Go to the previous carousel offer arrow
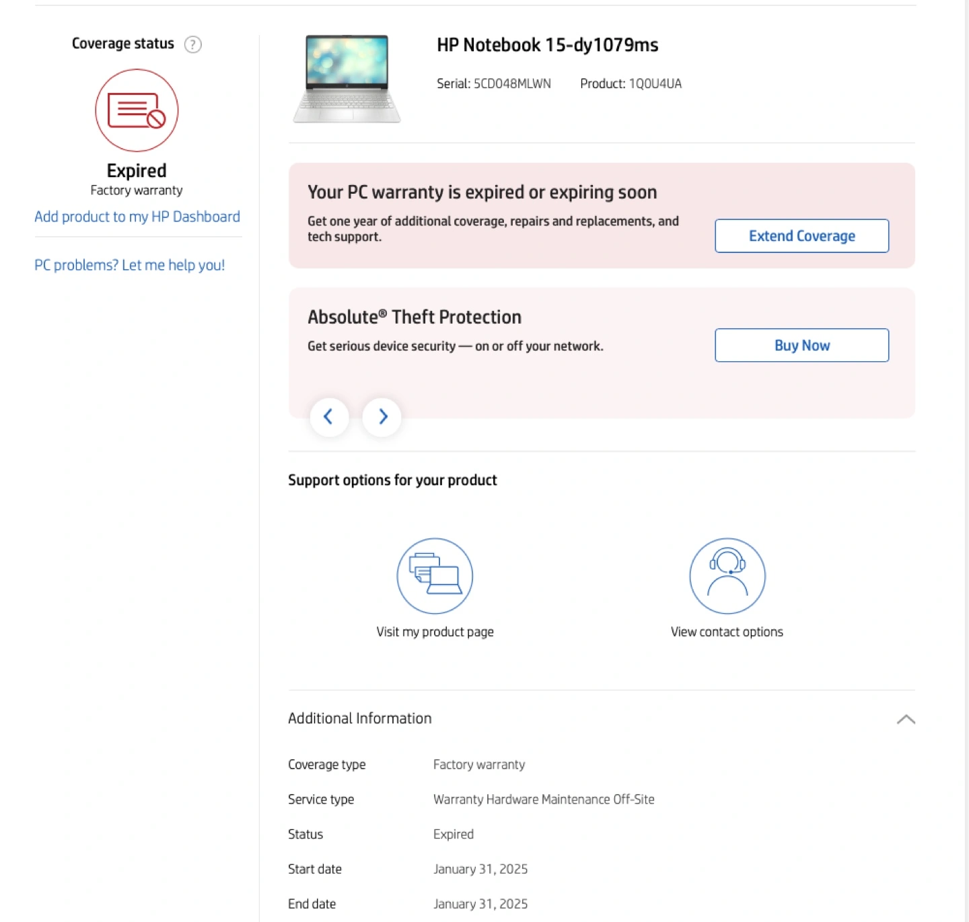 coord(329,417)
